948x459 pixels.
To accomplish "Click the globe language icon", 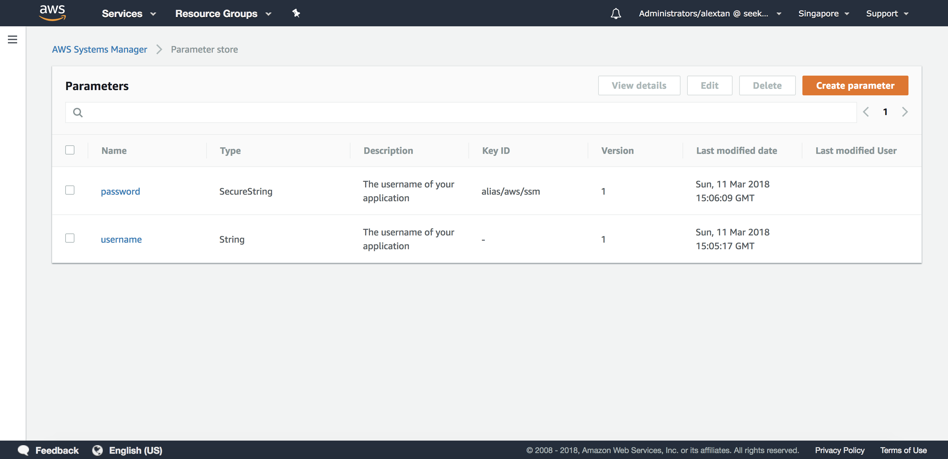I will [x=98, y=450].
